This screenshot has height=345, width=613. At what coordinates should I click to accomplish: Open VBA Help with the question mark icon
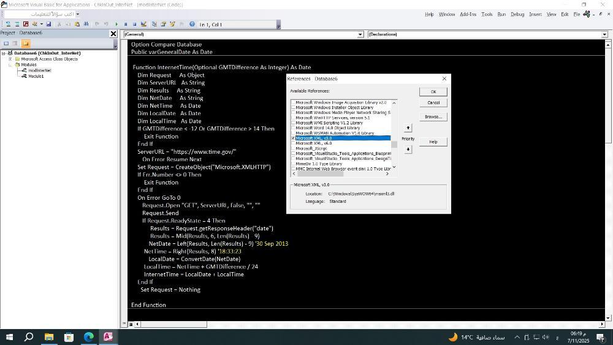pyautogui.click(x=192, y=25)
